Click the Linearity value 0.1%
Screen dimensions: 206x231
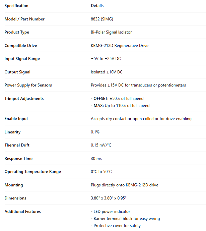pos(95,132)
